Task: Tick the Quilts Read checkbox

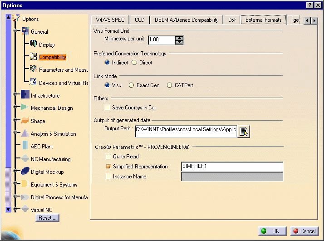Action: (108, 157)
